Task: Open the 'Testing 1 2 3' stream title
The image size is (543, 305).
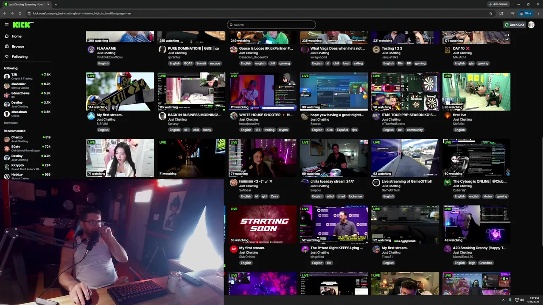Action: pyautogui.click(x=392, y=48)
